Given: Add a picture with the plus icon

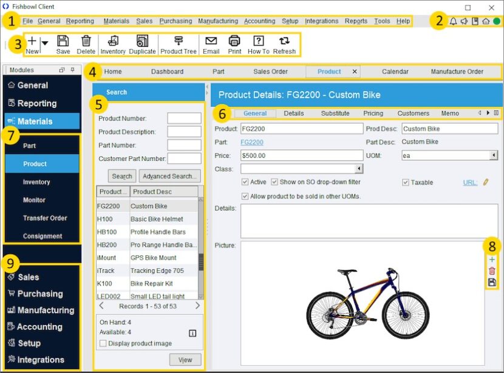Looking at the screenshot, I should click(x=491, y=259).
